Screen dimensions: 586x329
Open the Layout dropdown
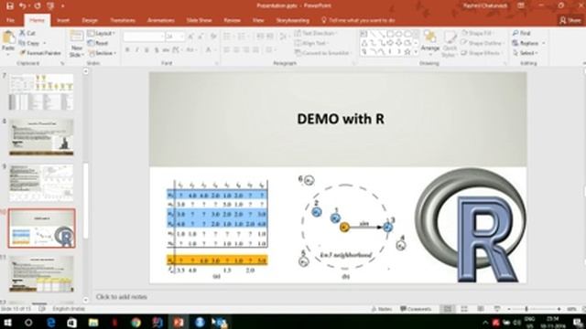pyautogui.click(x=102, y=33)
